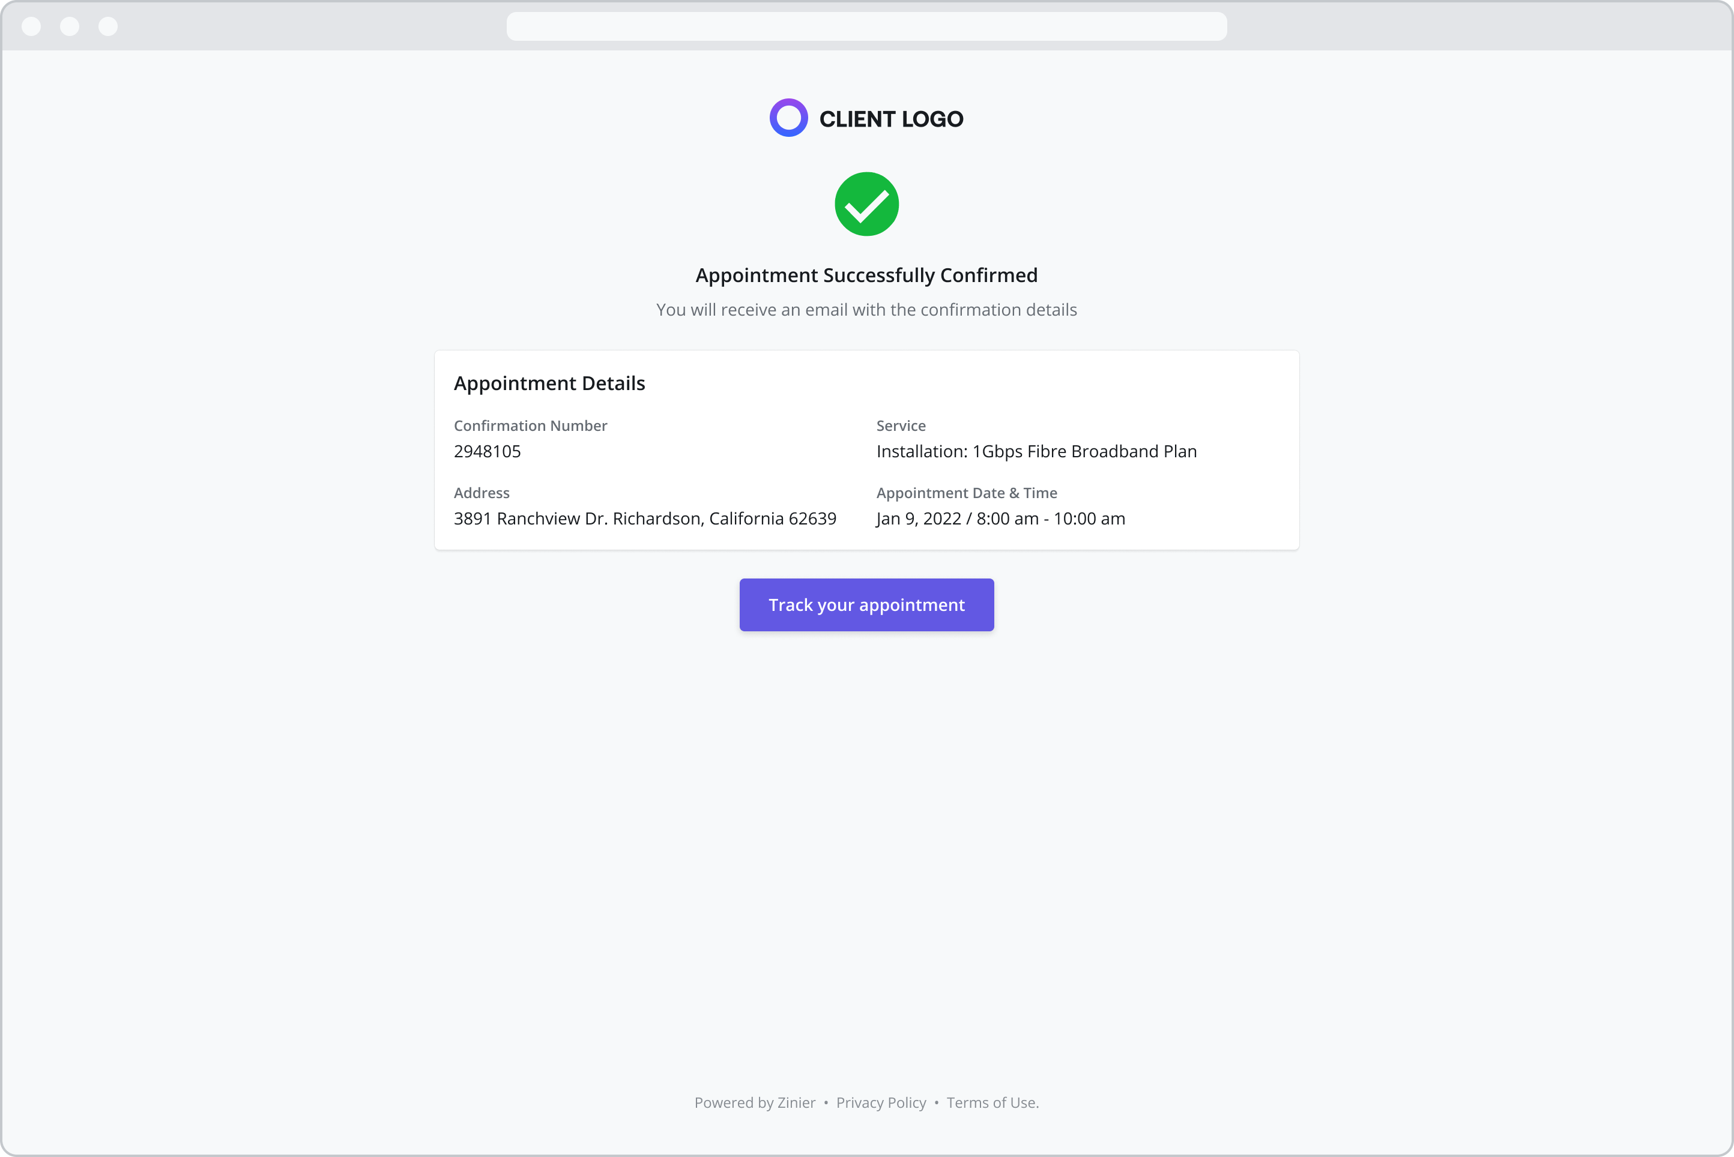The width and height of the screenshot is (1734, 1157).
Task: Click the Appointment Date & Time value
Action: 1000,518
